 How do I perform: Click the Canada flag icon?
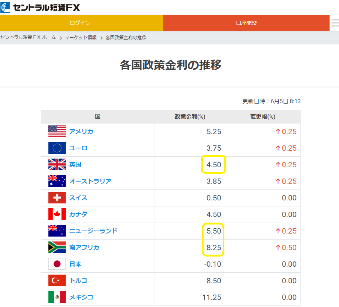click(x=57, y=214)
